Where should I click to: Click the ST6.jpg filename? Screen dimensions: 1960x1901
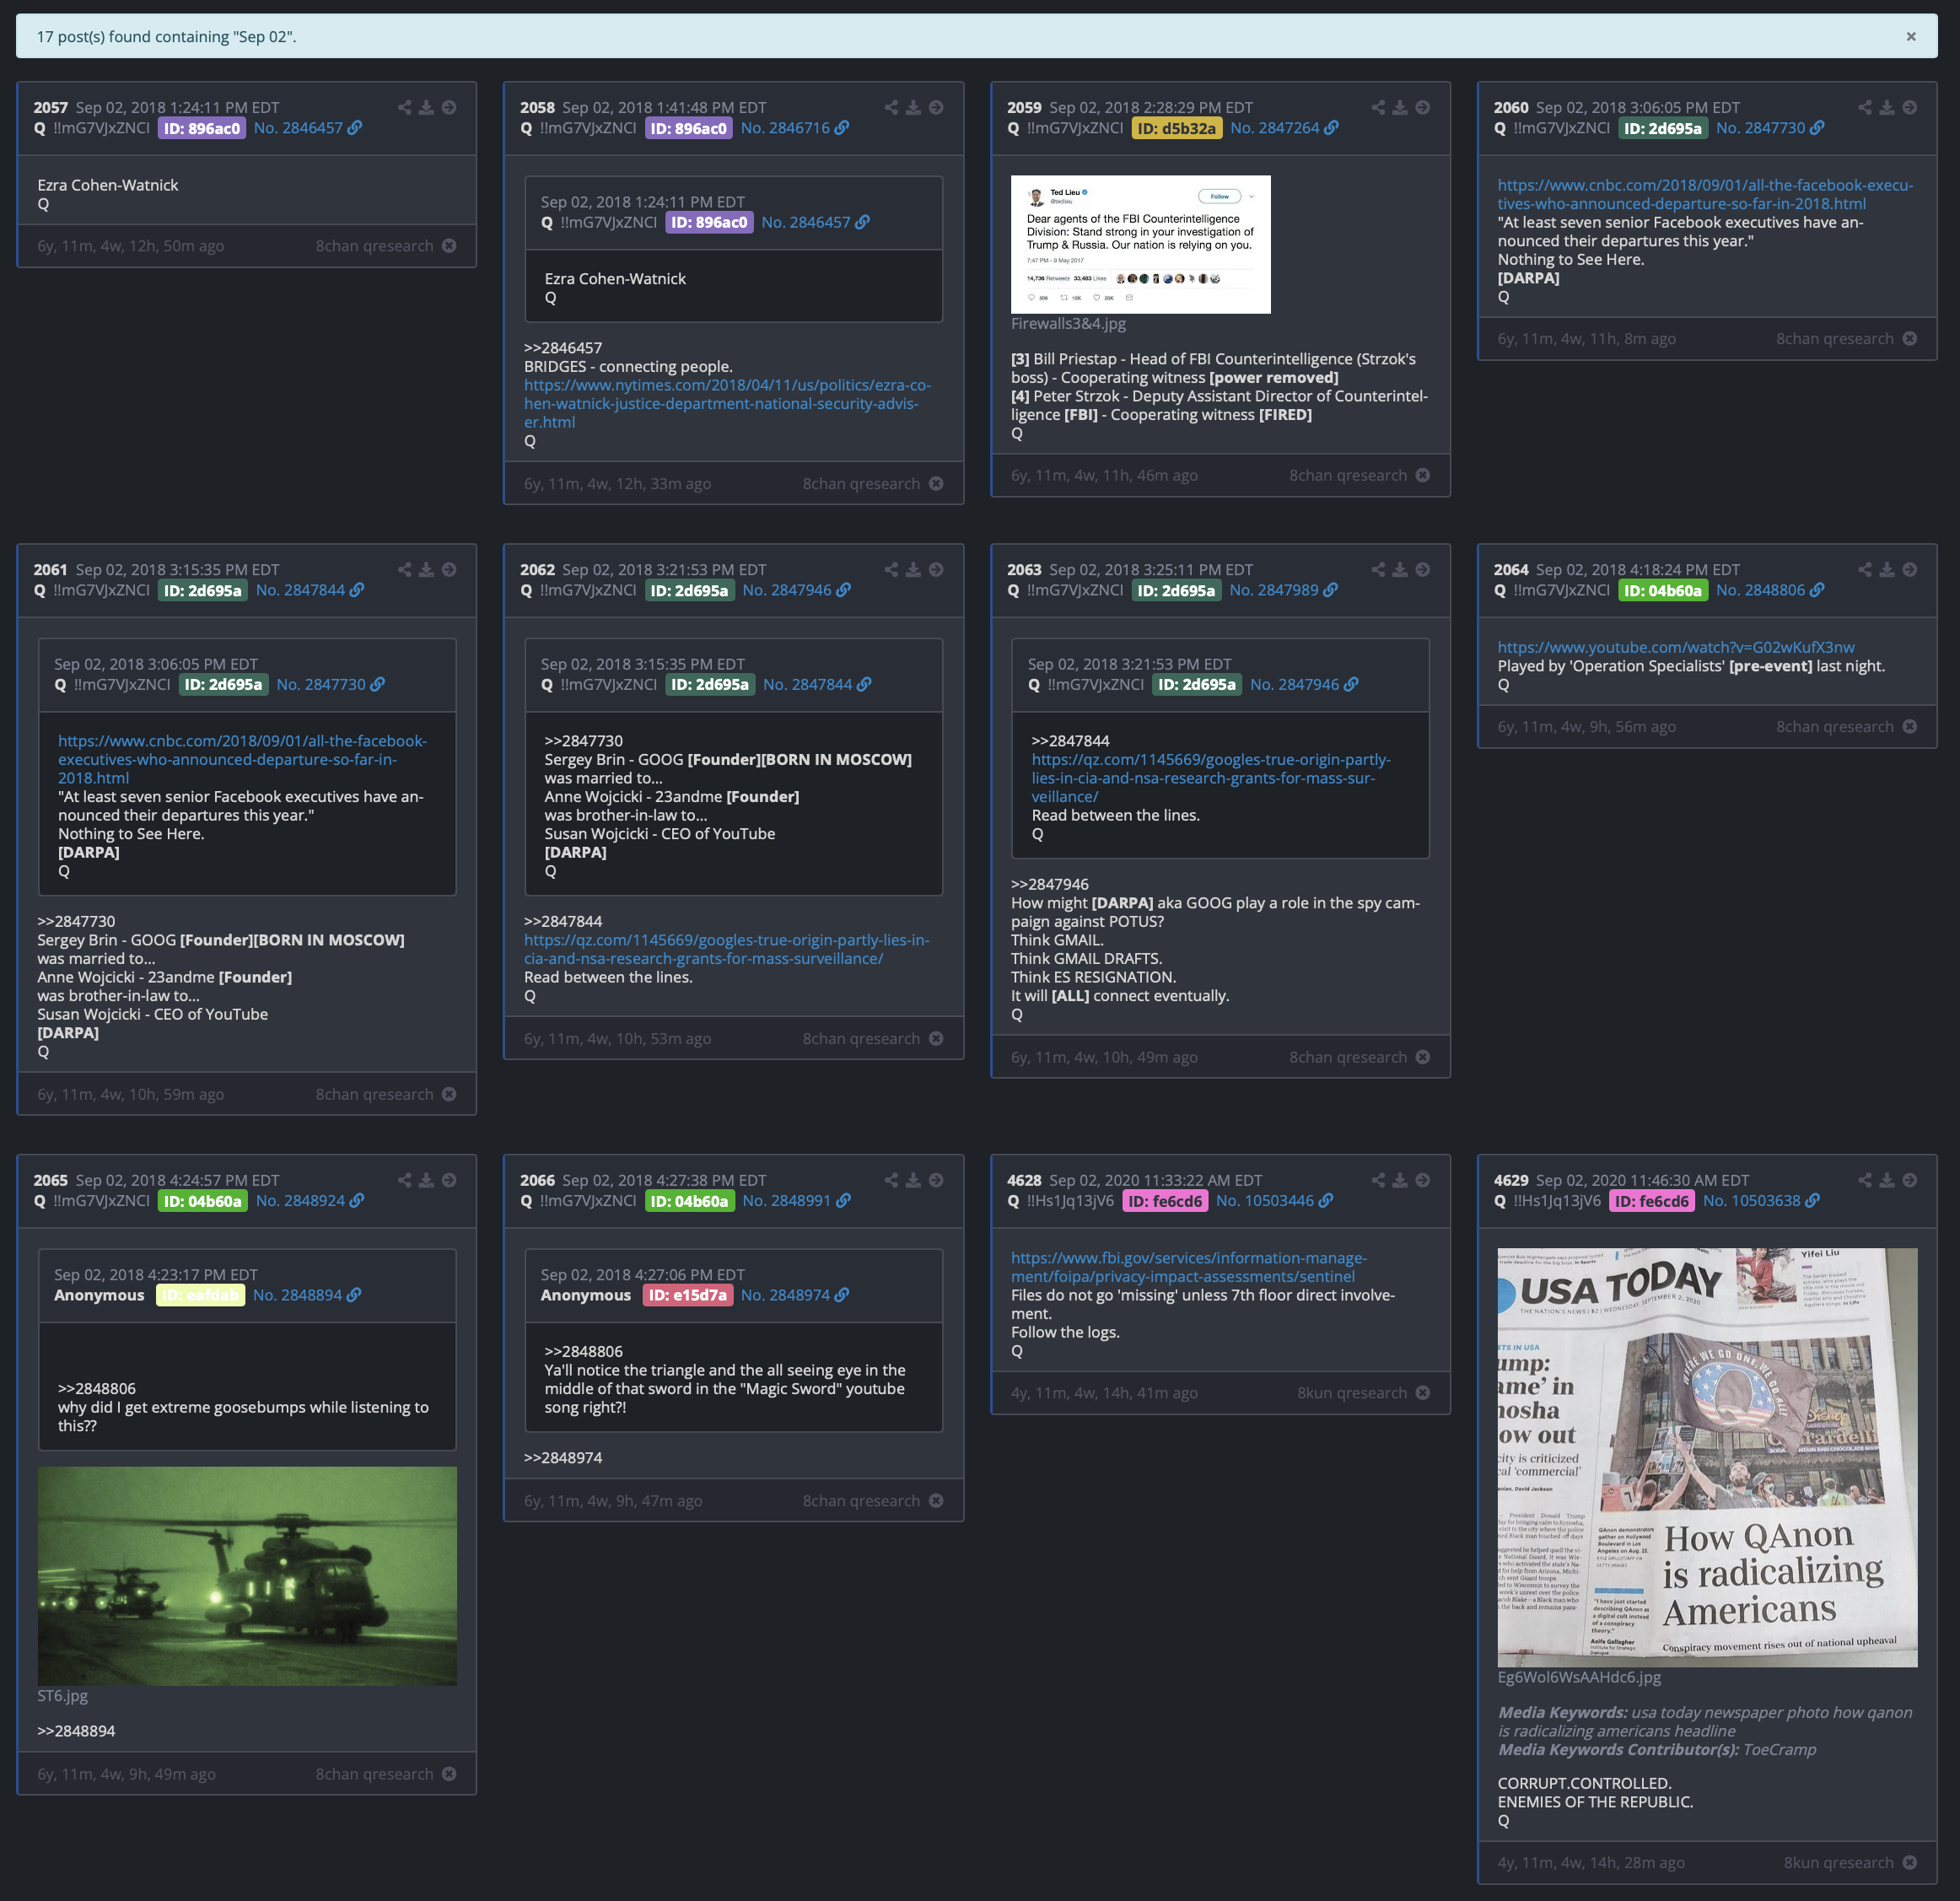pyautogui.click(x=63, y=1696)
